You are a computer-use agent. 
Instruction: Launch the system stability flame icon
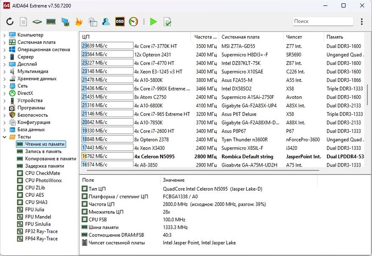(78, 22)
